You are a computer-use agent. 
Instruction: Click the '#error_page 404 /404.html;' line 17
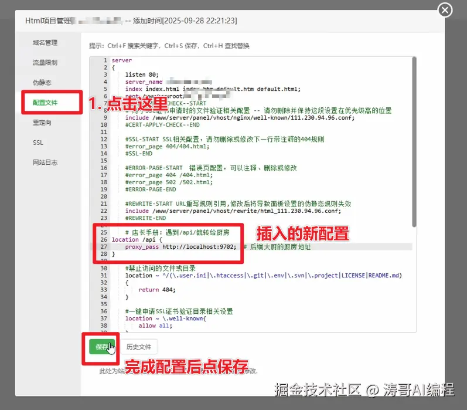(169, 175)
